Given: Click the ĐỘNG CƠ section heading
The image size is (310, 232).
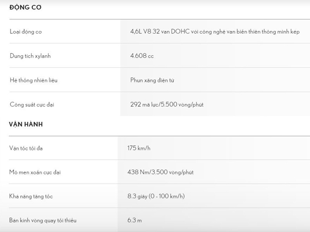Looking at the screenshot, I should (x=25, y=7).
